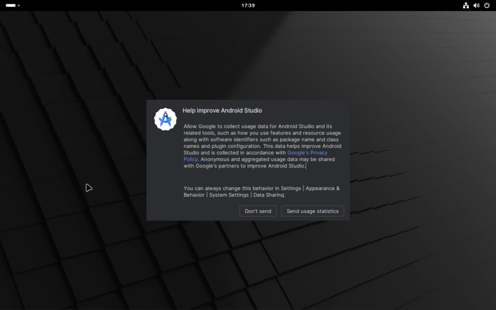Open network options via the network icon

click(x=465, y=5)
